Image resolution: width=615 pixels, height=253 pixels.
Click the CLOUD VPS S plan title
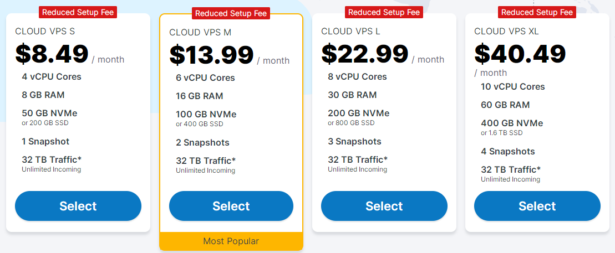coord(46,32)
